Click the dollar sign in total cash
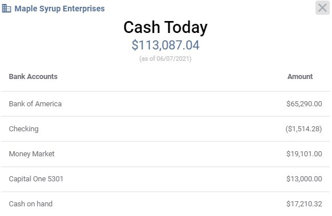Image resolution: width=332 pixels, height=216 pixels. click(135, 45)
